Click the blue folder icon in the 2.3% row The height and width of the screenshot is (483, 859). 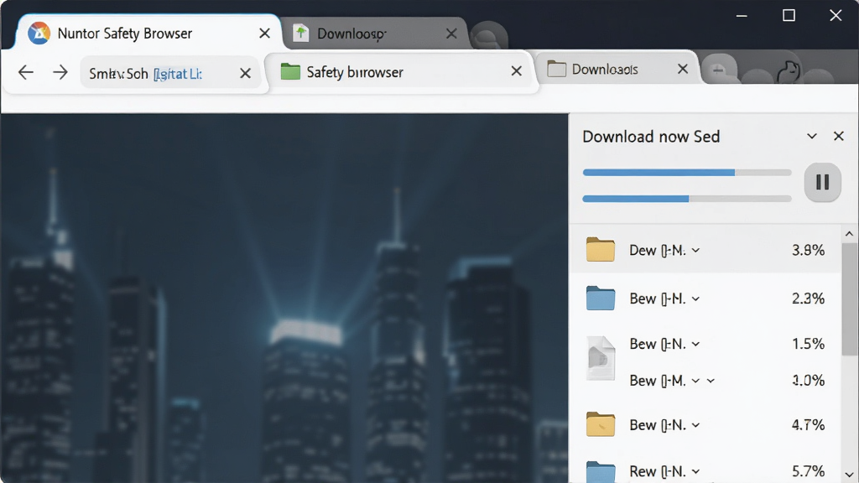pos(601,299)
